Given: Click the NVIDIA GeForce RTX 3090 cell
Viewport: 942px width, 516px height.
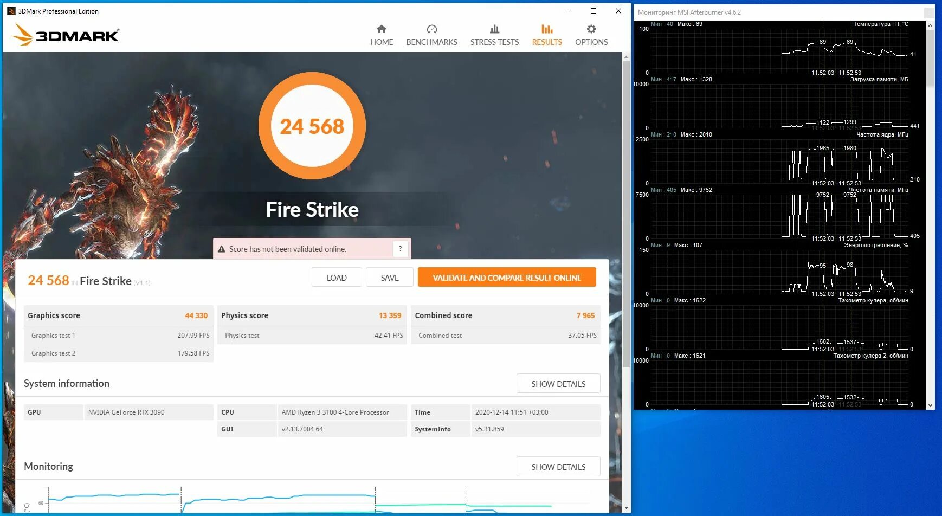Looking at the screenshot, I should 149,412.
